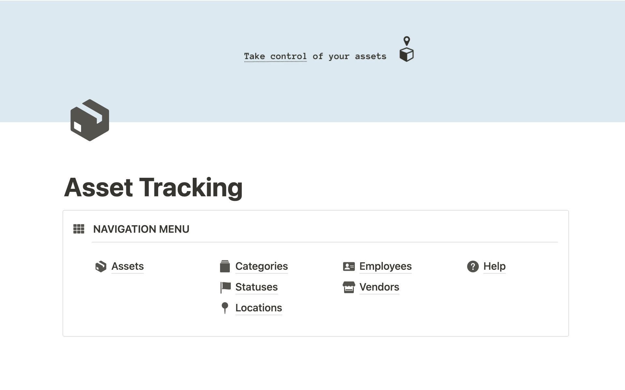625x390 pixels.
Task: Open the Categories page link
Action: coord(261,266)
